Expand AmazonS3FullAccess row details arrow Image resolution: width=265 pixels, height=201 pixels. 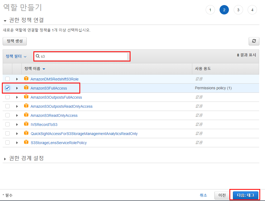coord(17,88)
